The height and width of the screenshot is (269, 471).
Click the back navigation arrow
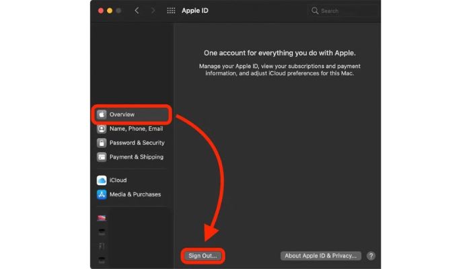click(137, 11)
